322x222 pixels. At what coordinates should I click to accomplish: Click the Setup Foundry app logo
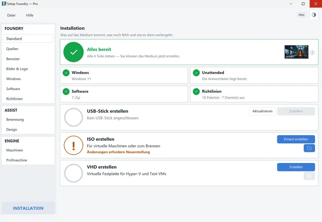tap(4, 4)
